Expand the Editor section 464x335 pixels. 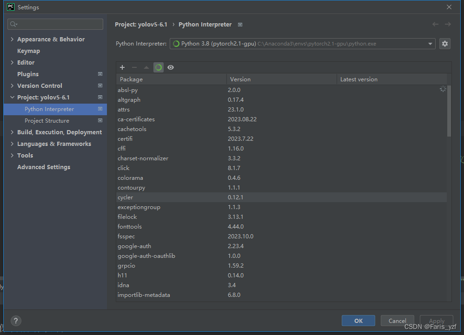12,62
